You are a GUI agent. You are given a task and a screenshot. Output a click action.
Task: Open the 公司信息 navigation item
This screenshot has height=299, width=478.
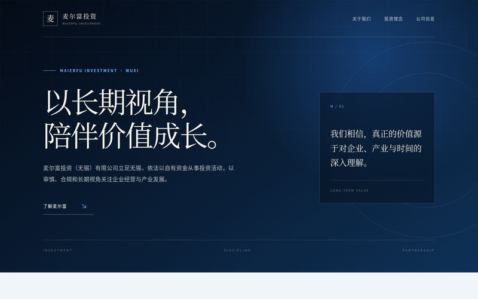click(x=425, y=19)
